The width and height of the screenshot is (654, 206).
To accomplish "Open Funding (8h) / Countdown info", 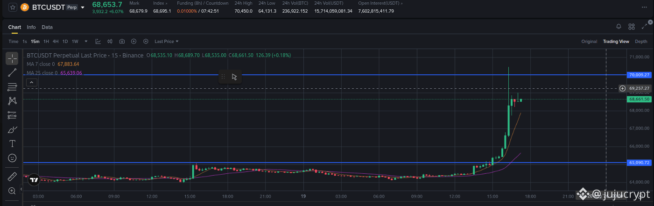I will coord(203,3).
